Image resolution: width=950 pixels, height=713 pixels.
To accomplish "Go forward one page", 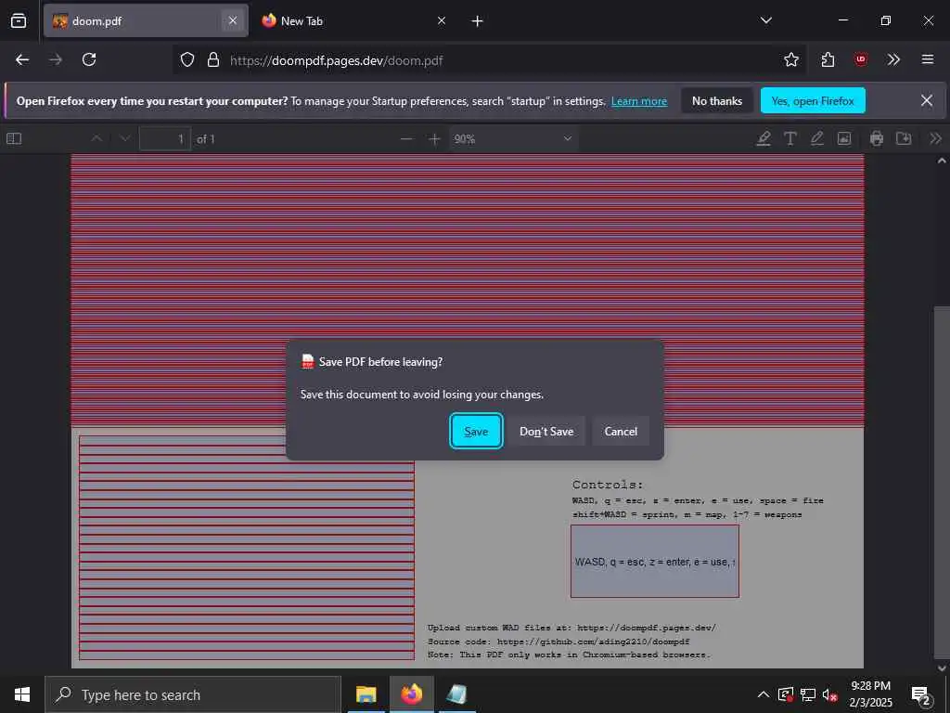I will coord(56,59).
